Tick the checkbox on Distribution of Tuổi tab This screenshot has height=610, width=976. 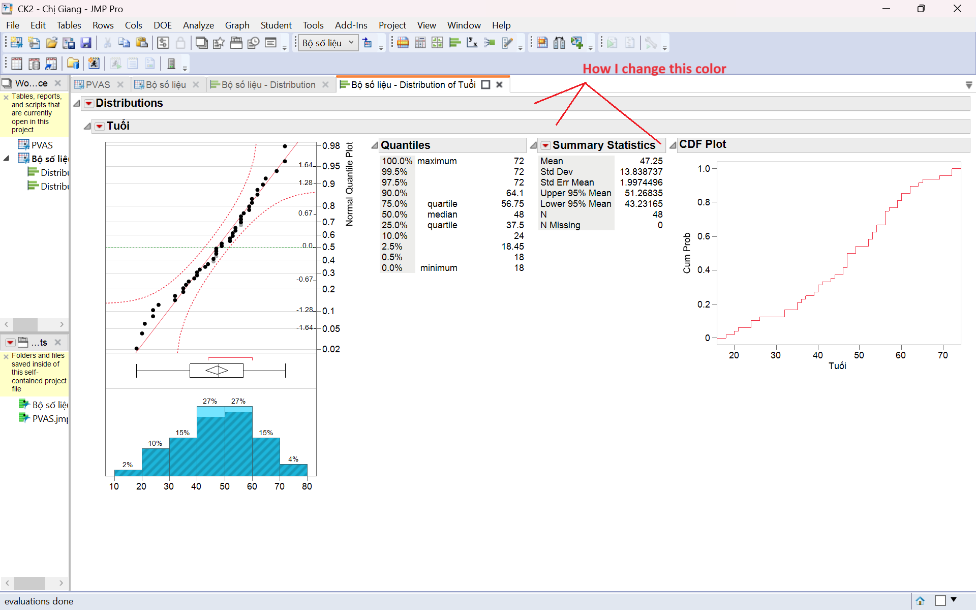tap(485, 85)
